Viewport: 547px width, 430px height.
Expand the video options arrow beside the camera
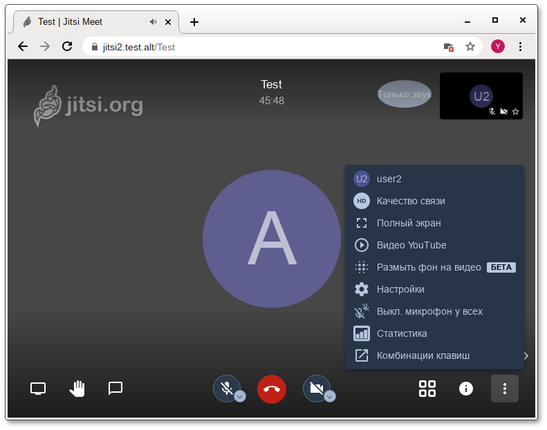point(330,396)
